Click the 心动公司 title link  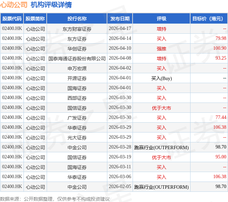[14, 5]
